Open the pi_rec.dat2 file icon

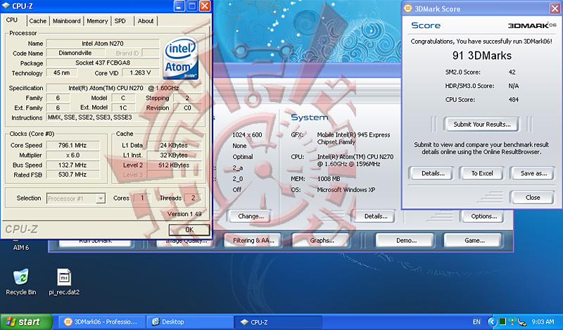tap(64, 282)
